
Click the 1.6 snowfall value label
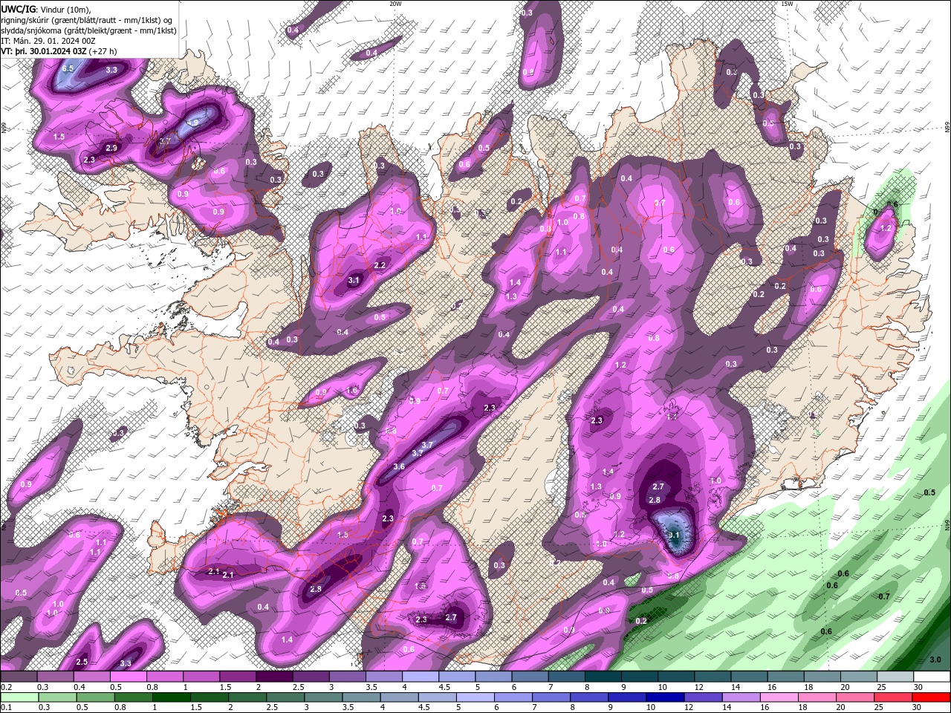click(352, 390)
